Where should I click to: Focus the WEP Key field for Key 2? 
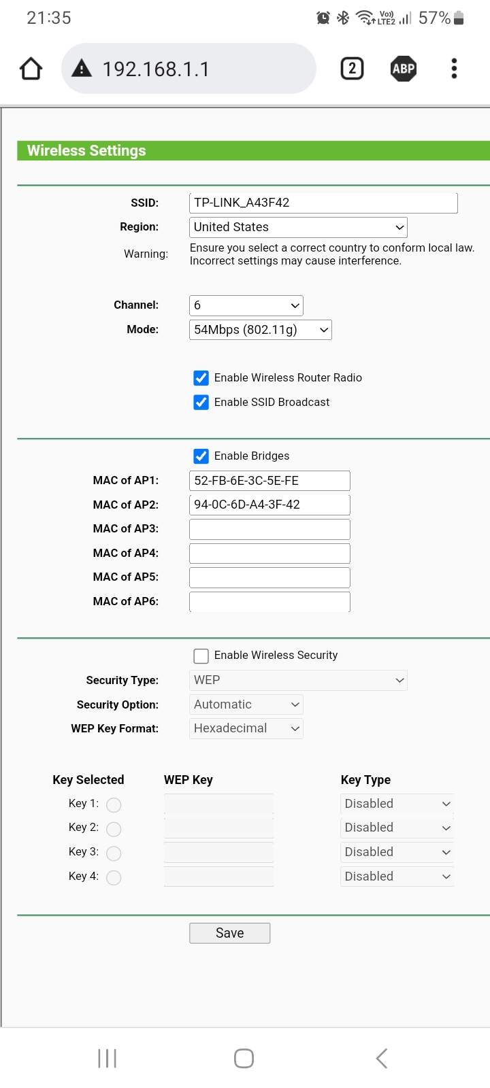218,828
